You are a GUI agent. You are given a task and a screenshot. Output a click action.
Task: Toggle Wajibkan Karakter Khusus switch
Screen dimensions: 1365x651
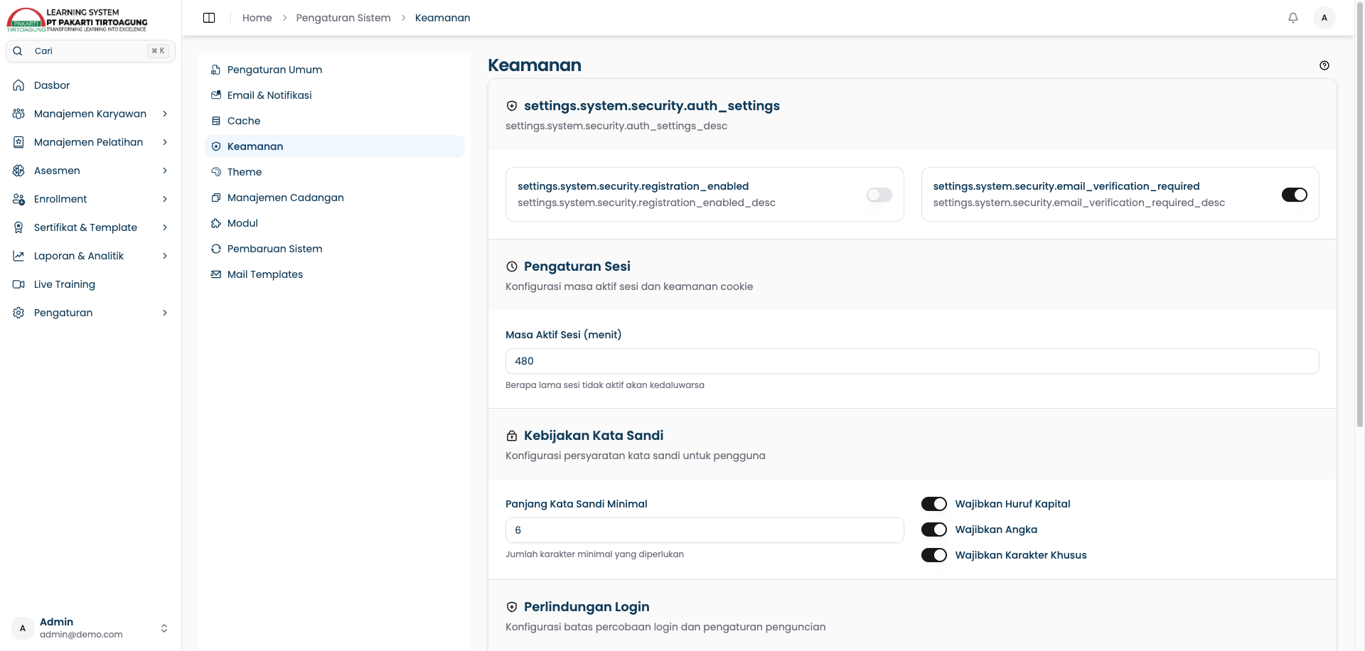click(x=934, y=555)
